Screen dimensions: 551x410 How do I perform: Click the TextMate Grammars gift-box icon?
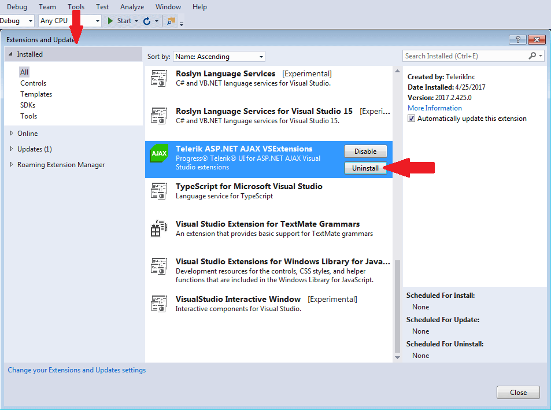(159, 228)
